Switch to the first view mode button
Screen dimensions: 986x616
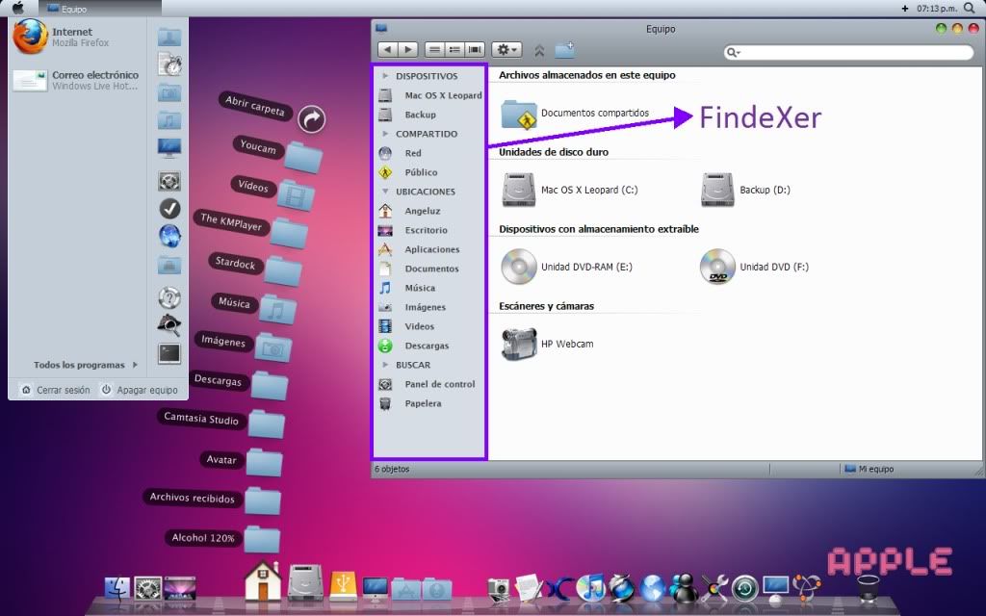tap(434, 50)
